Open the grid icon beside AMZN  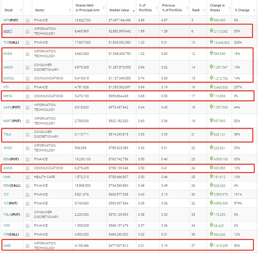point(28,68)
